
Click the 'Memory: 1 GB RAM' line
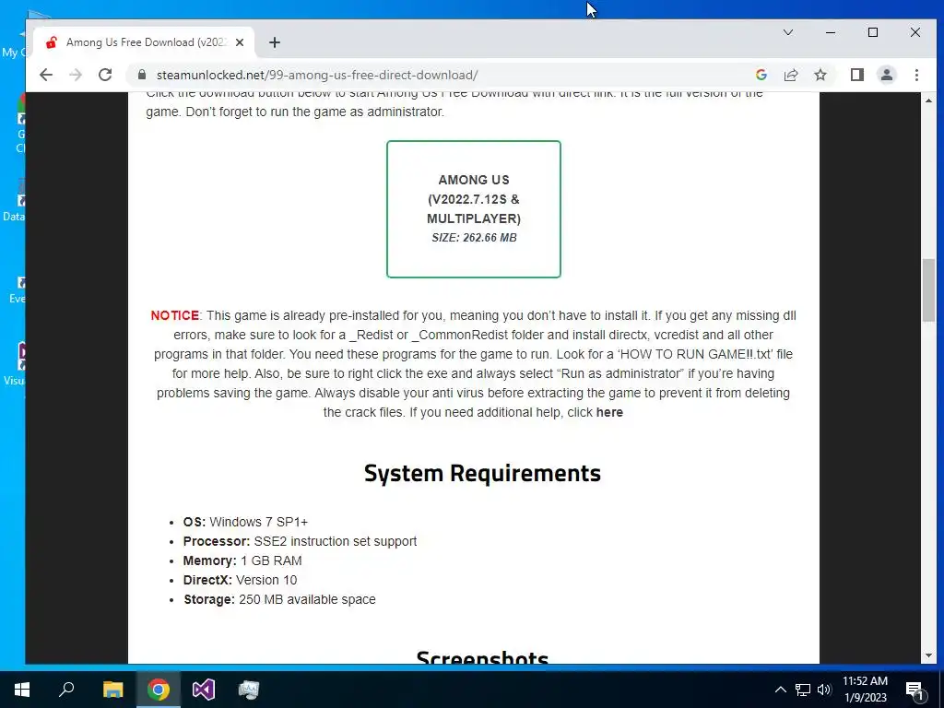tap(242, 560)
